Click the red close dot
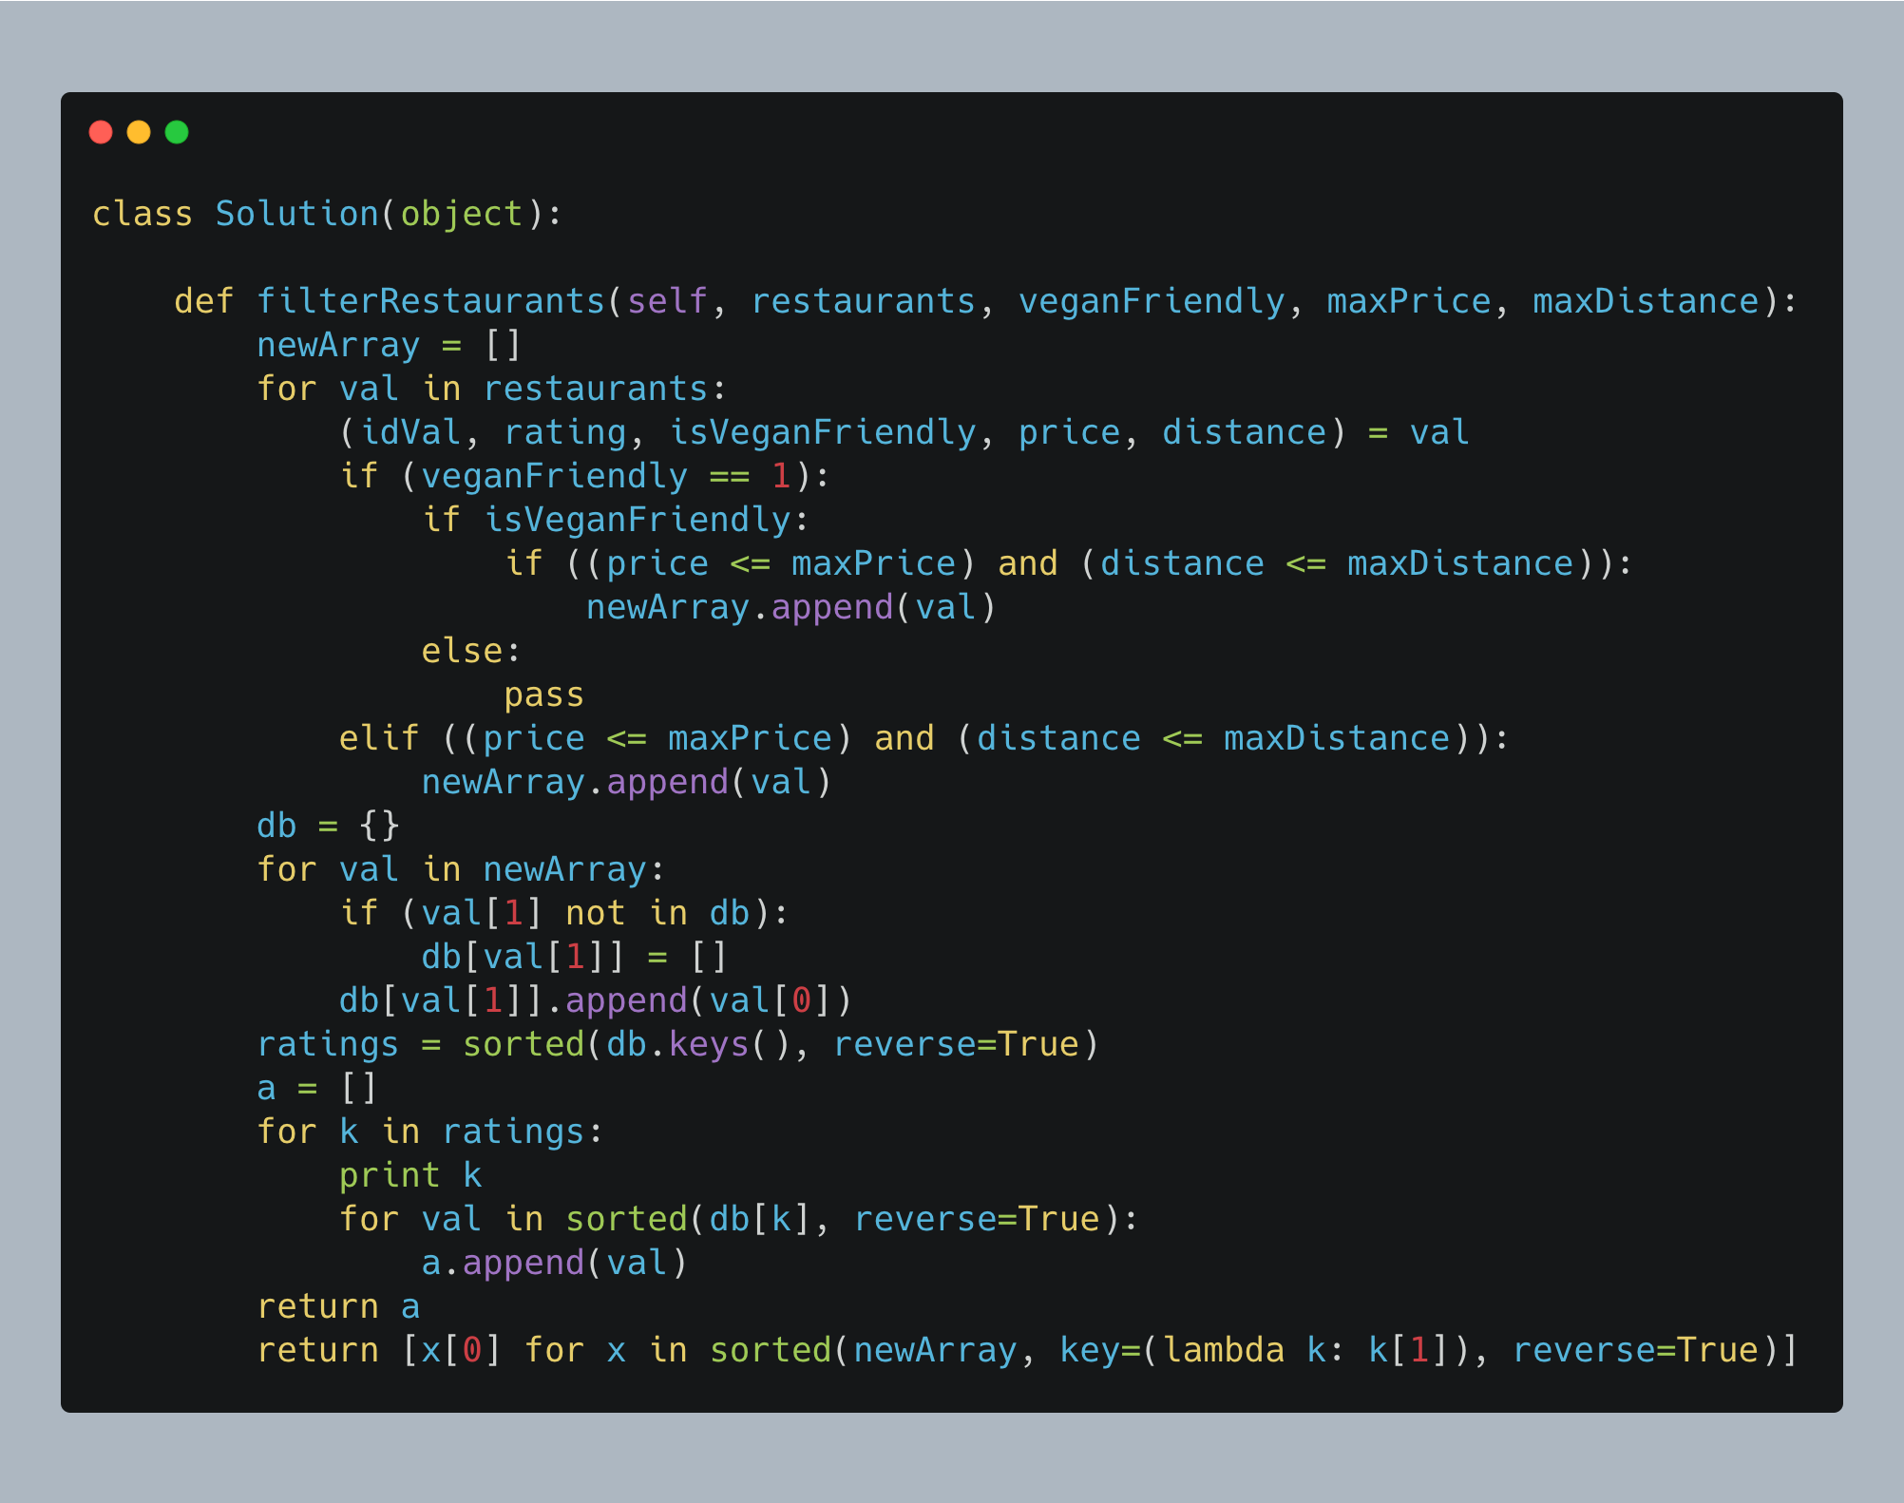This screenshot has height=1503, width=1904. point(101,132)
